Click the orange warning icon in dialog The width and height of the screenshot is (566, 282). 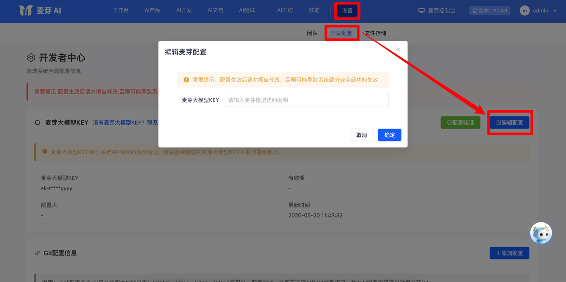tap(187, 80)
